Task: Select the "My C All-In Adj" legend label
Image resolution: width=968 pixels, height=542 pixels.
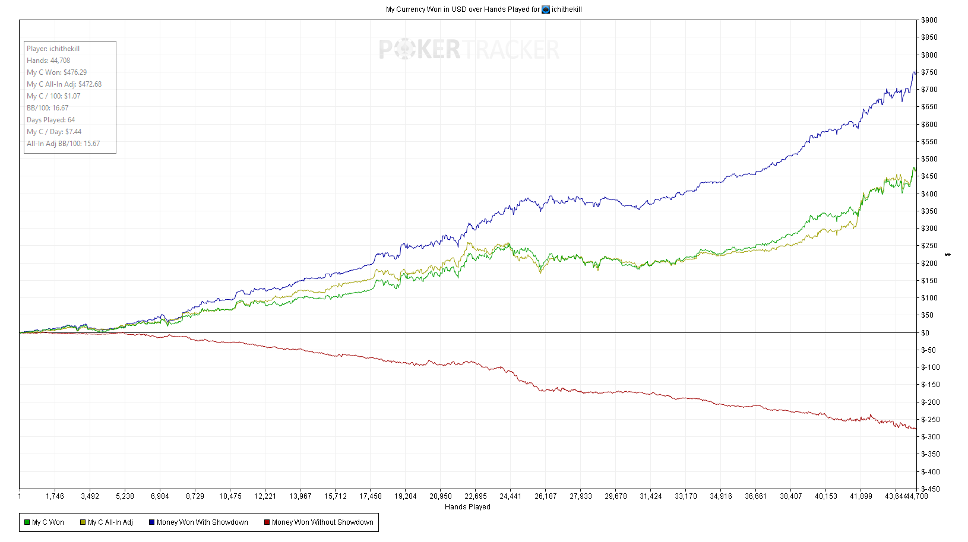Action: click(110, 522)
